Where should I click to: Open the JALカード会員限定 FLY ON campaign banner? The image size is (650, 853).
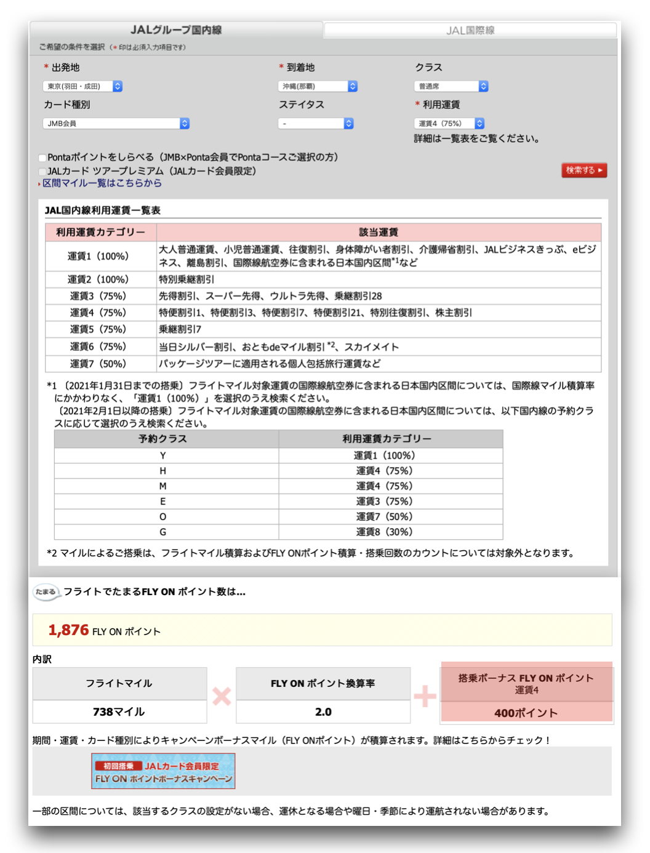(x=163, y=771)
